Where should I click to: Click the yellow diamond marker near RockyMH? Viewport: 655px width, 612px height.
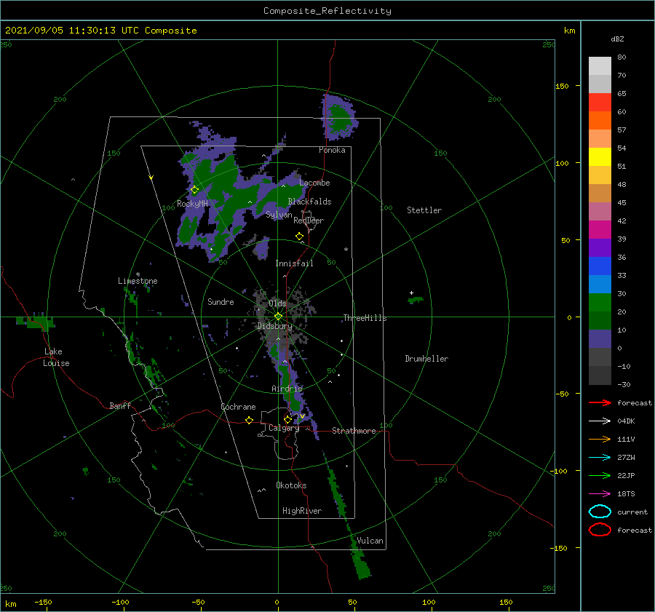(194, 190)
